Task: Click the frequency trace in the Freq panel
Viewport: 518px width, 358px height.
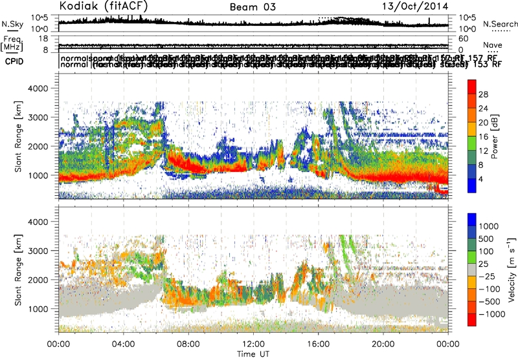Action: pyautogui.click(x=253, y=46)
